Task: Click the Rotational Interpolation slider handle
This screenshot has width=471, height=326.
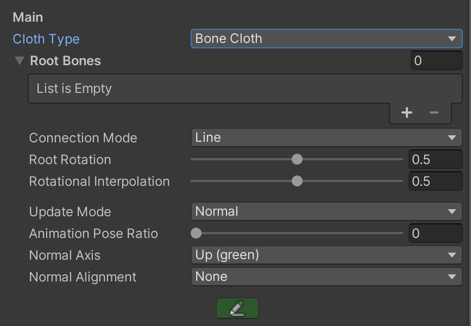Action: (297, 181)
